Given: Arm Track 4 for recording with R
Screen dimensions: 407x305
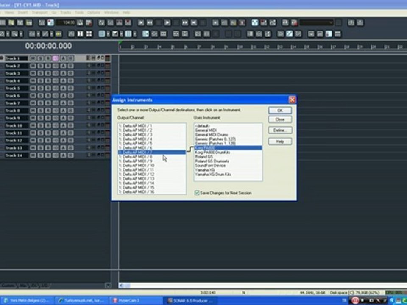Looking at the screenshot, I should tap(48, 80).
